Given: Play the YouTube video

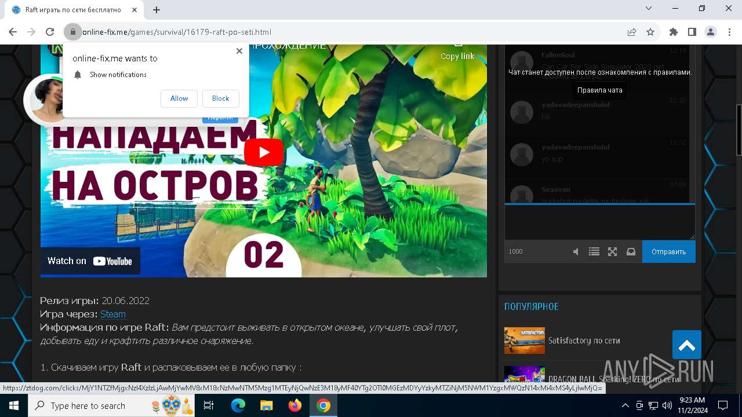Looking at the screenshot, I should [264, 152].
